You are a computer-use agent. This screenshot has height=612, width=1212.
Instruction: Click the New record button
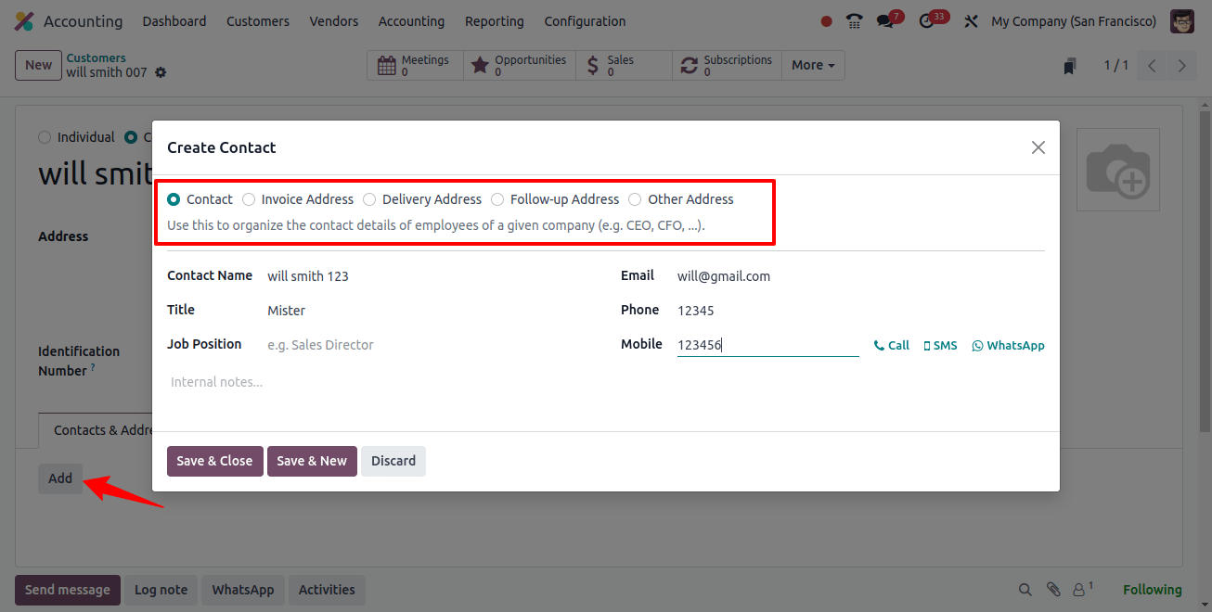tap(38, 65)
